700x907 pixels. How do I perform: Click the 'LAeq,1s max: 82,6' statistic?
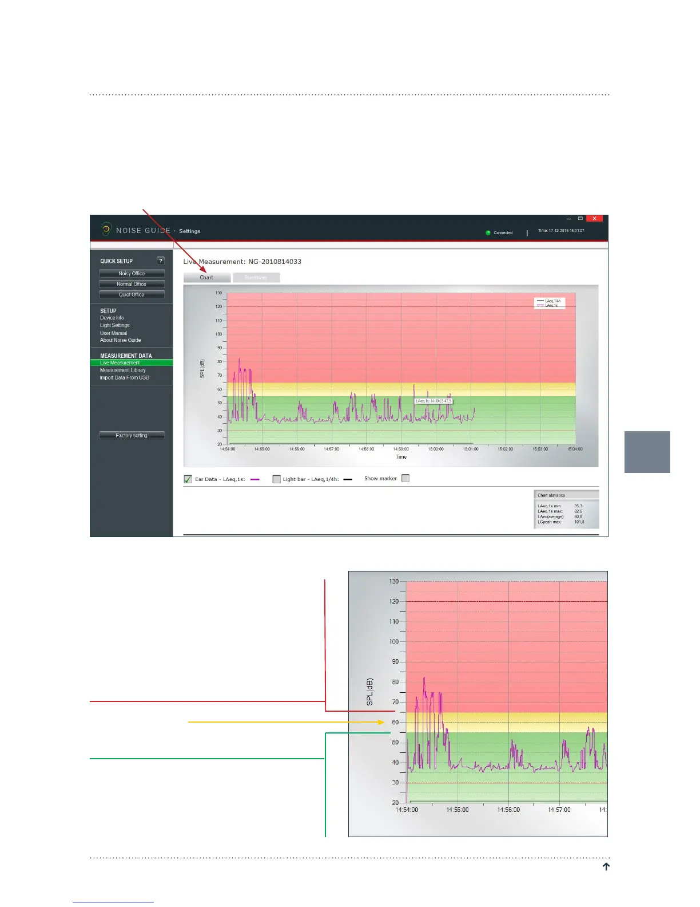tap(560, 511)
